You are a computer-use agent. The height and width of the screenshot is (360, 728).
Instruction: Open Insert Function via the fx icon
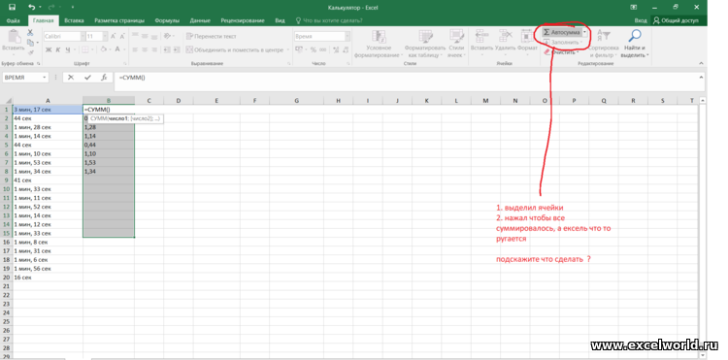pos(105,78)
